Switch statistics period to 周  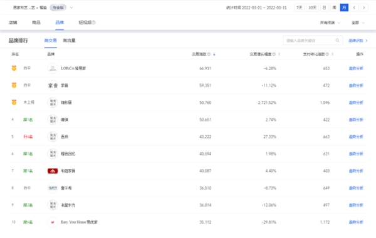coord(334,8)
